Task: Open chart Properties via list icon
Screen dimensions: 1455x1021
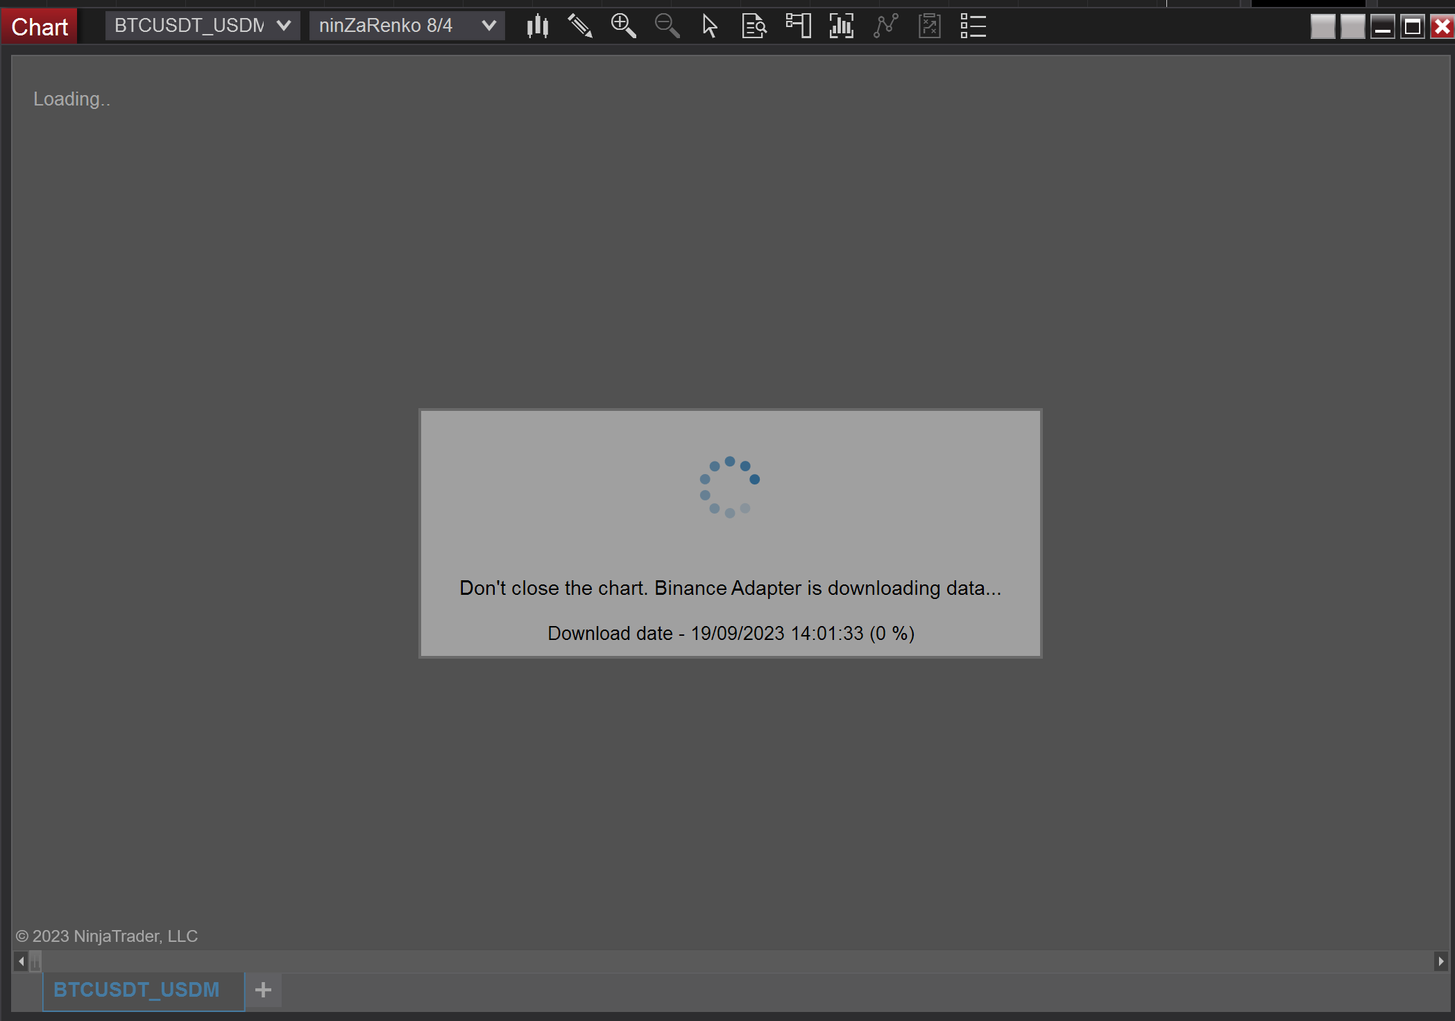Action: tap(973, 26)
